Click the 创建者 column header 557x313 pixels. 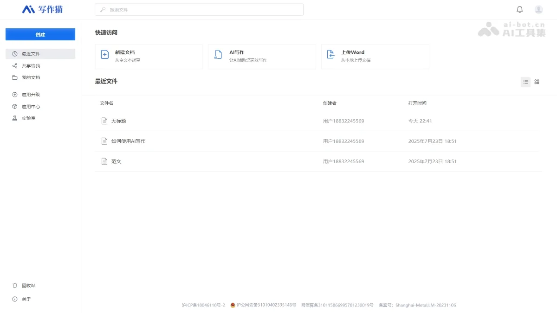tap(330, 103)
